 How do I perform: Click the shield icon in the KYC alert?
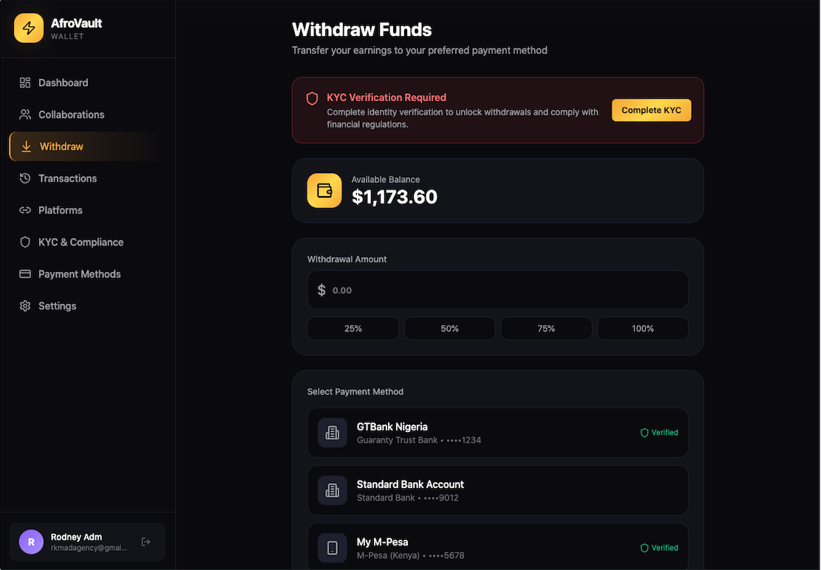point(312,98)
